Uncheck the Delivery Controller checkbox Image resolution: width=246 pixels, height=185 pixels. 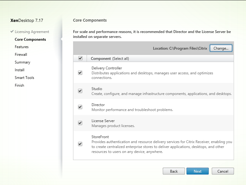point(80,73)
